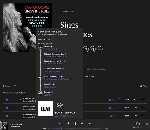Screen dimensions: 150x130
Task: Click the playback waveform seek bar
Action: [x=75, y=129]
